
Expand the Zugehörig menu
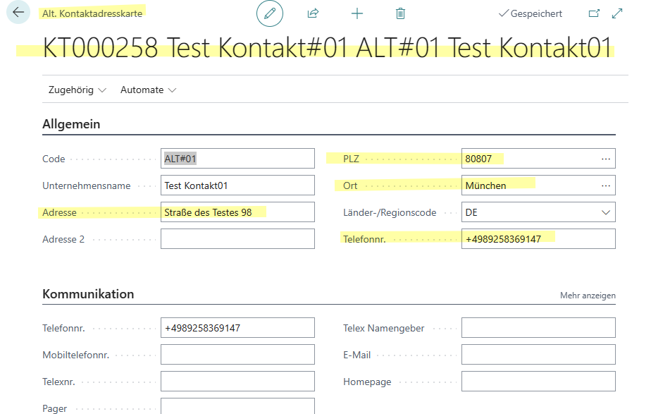coord(77,90)
